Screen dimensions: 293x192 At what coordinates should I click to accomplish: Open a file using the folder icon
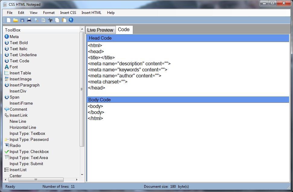pos(15,20)
